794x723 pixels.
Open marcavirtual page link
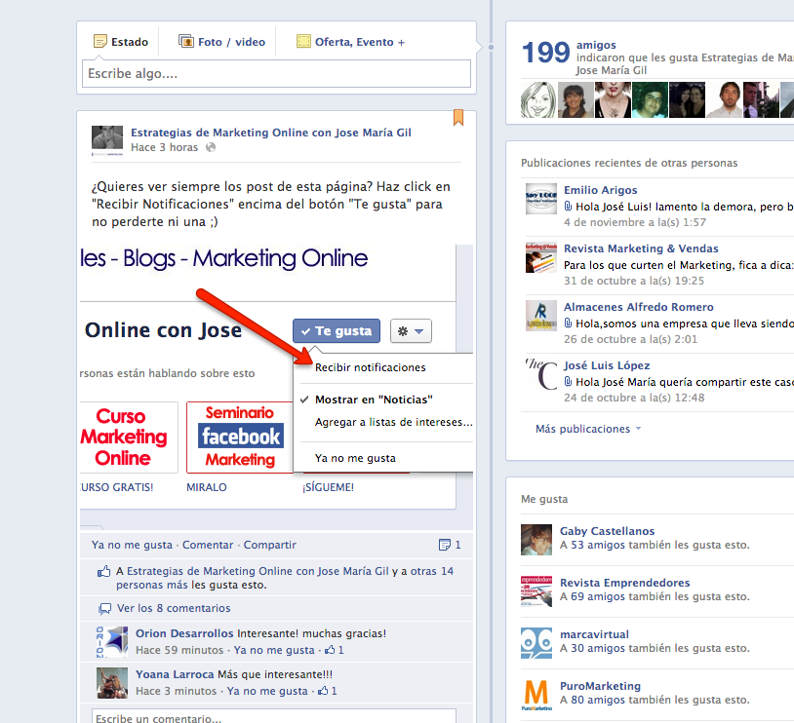pos(594,634)
